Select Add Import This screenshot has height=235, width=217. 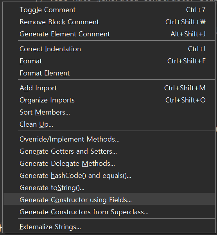point(109,88)
